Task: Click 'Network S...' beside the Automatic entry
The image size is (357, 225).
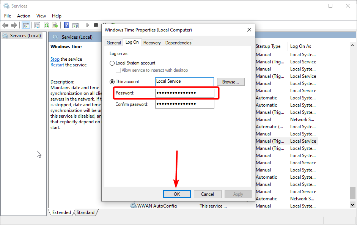Action: [x=302, y=199]
